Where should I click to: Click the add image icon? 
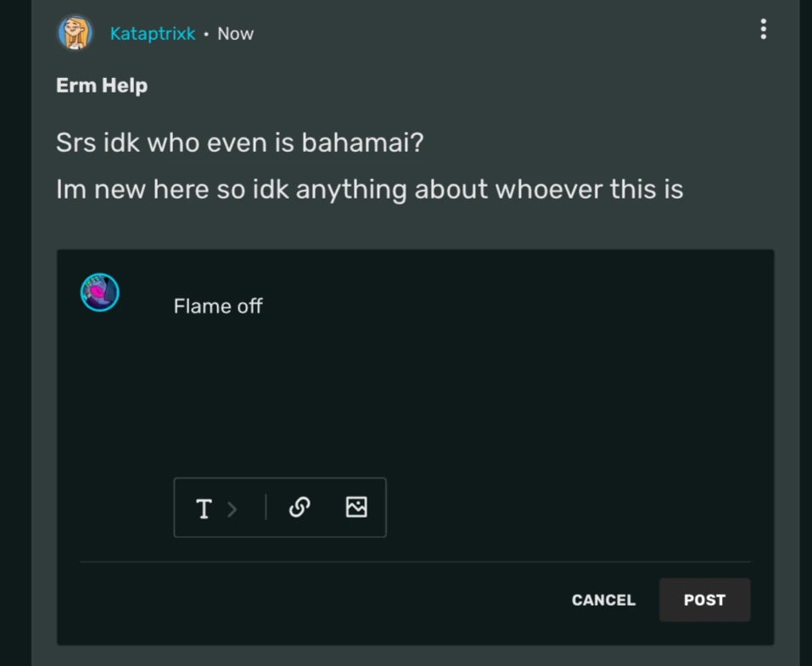pyautogui.click(x=356, y=507)
